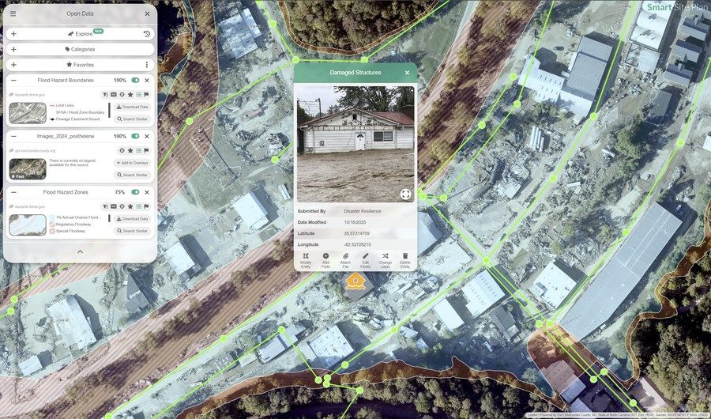Click Add to Overlays for Images_2024_posthelene
The image size is (711, 419).
[132, 162]
